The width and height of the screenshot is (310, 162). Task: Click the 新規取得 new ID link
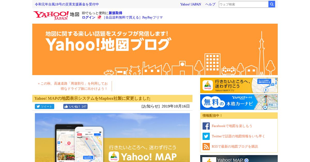pyautogui.click(x=115, y=13)
